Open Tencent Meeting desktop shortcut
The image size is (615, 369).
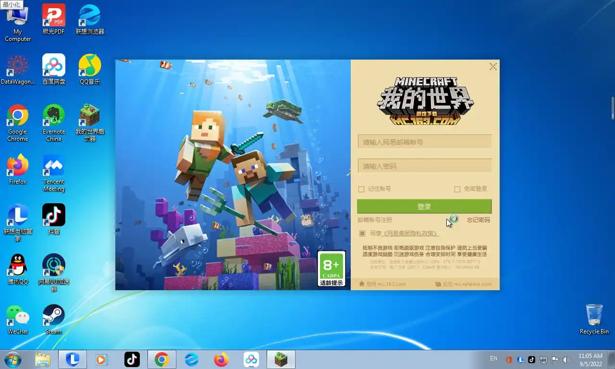point(54,173)
